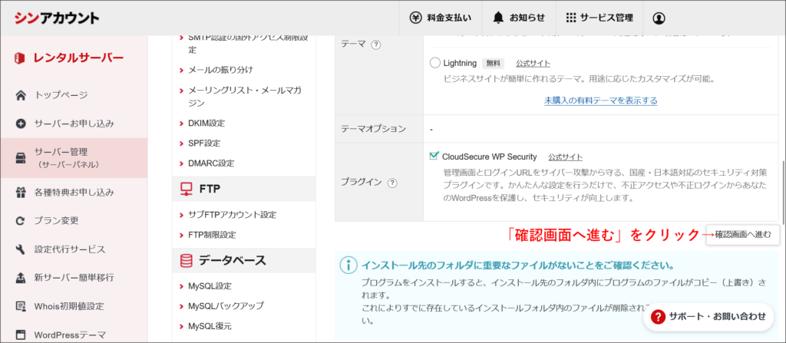
Task: Open 新サーバー簡単移行 in the sidebar
Action: [74, 277]
